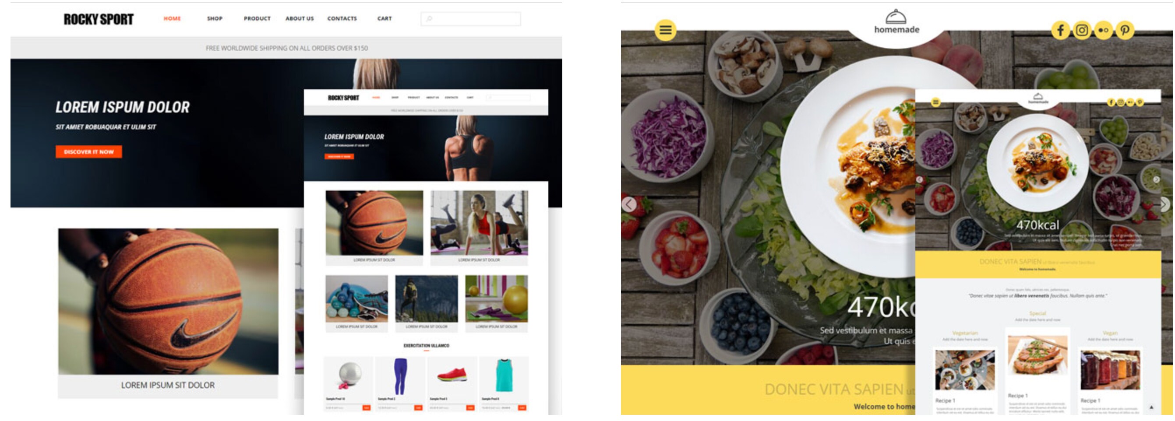The width and height of the screenshot is (1175, 421).
Task: Select the red sneaker product thumbnail
Action: (452, 375)
